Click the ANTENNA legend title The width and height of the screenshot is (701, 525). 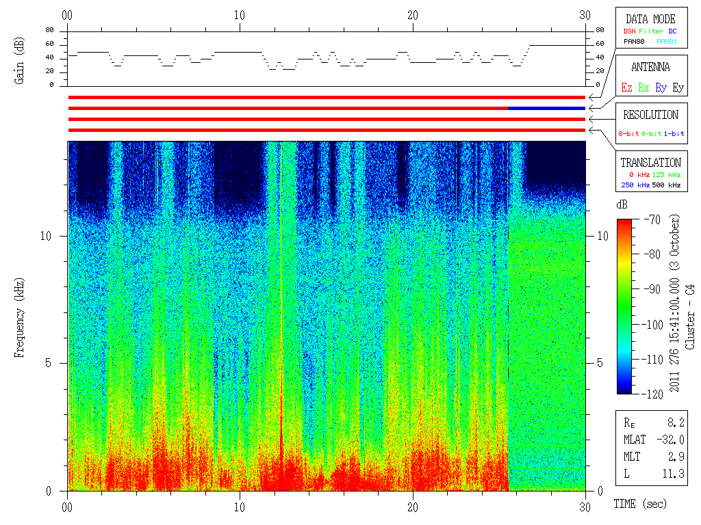tap(650, 68)
